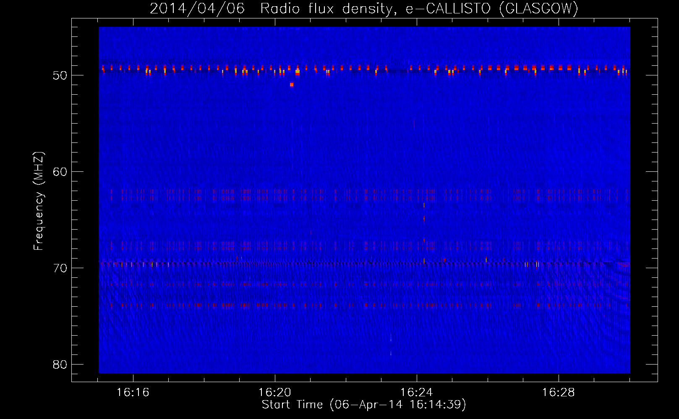Click the 16:24 time tick label
Screen dimensions: 679x419
[x=416, y=392]
